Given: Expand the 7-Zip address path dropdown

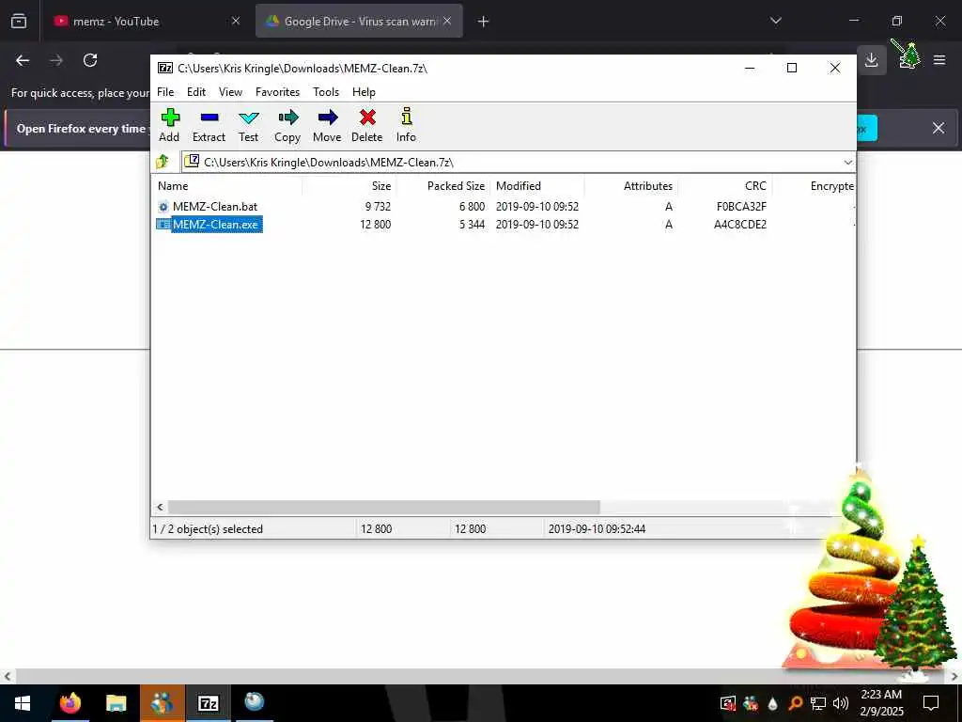Looking at the screenshot, I should tap(848, 162).
